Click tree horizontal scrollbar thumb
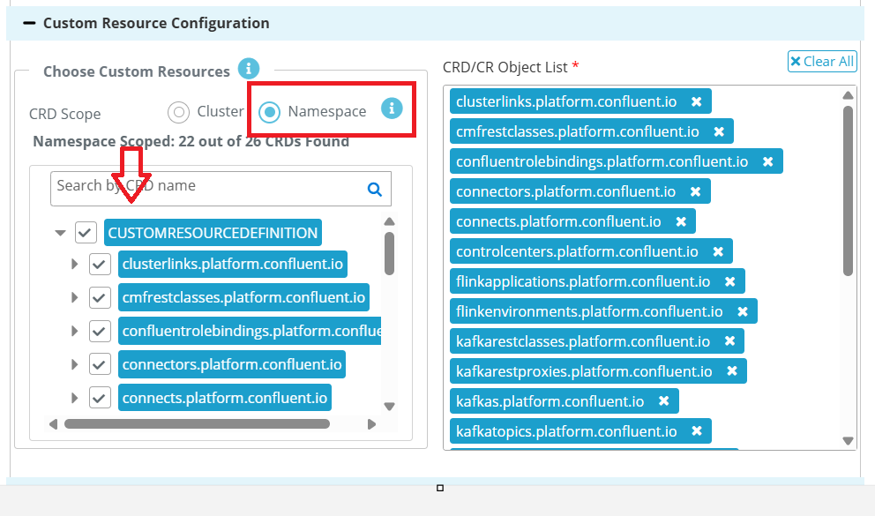This screenshot has height=516, width=875. (197, 424)
